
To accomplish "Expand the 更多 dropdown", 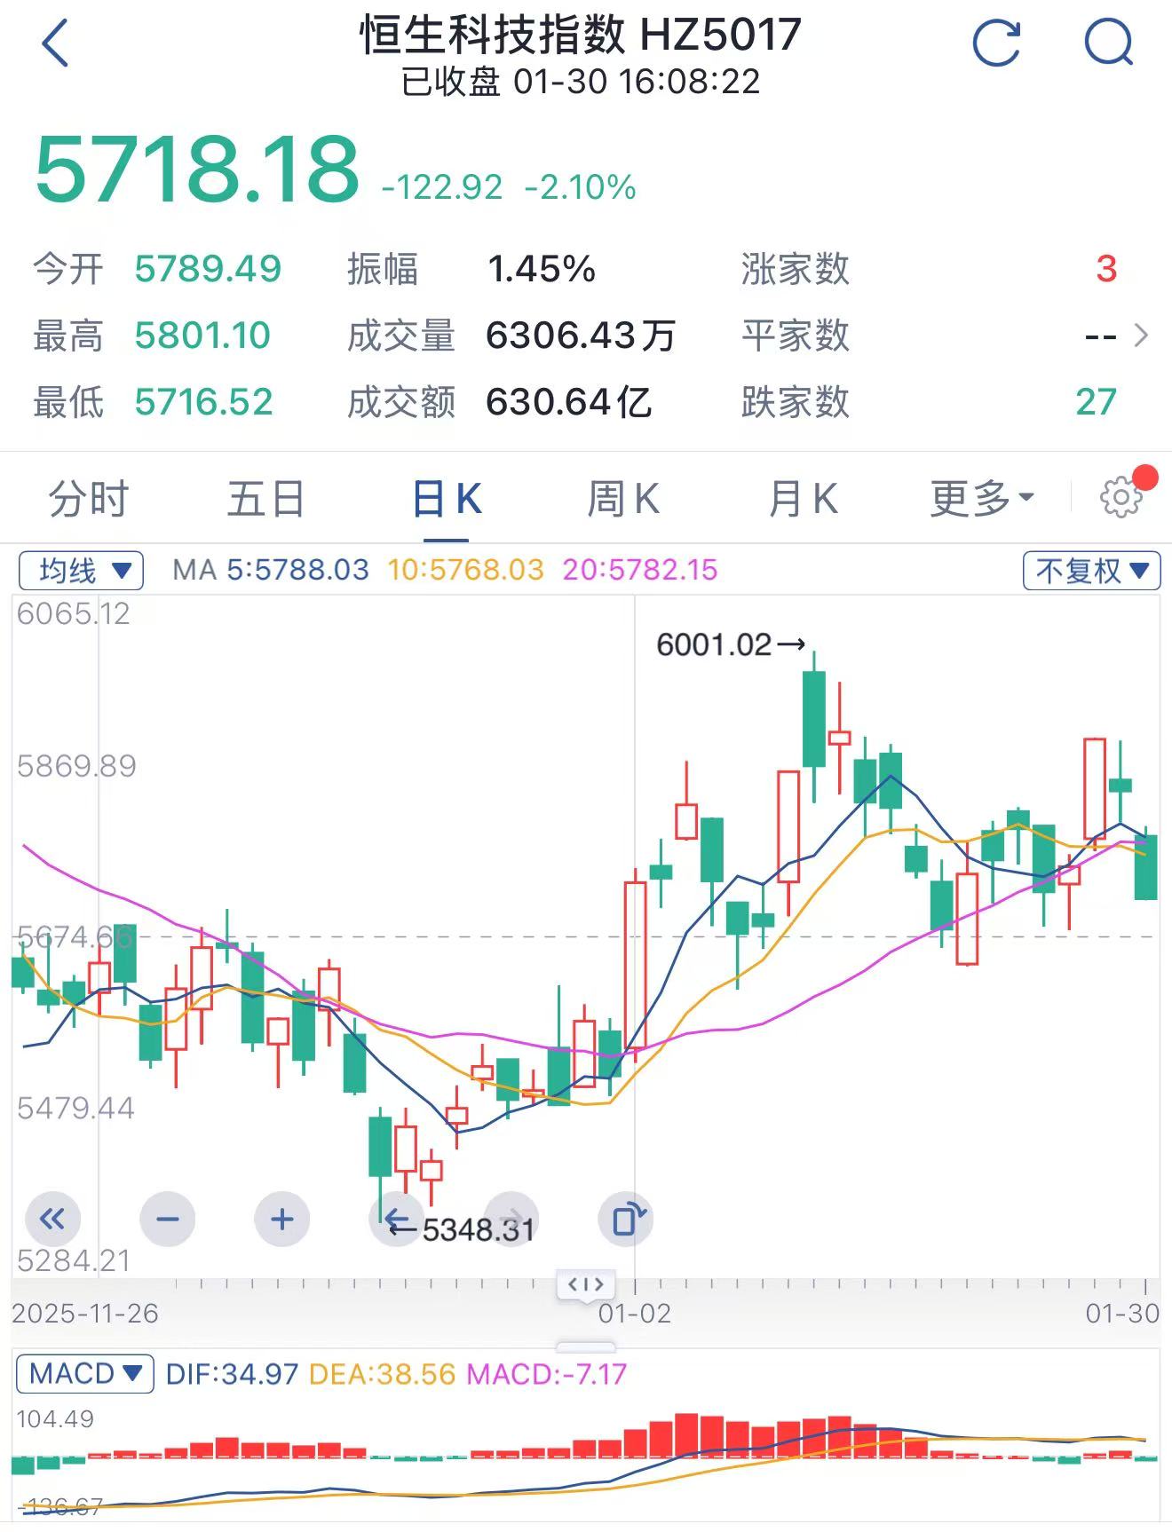I will [x=982, y=499].
